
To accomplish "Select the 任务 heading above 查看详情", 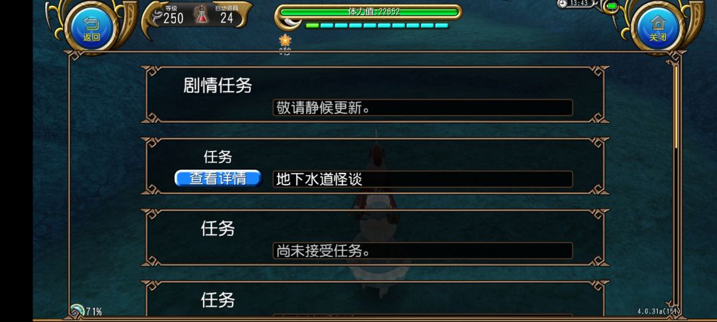I will 218,157.
